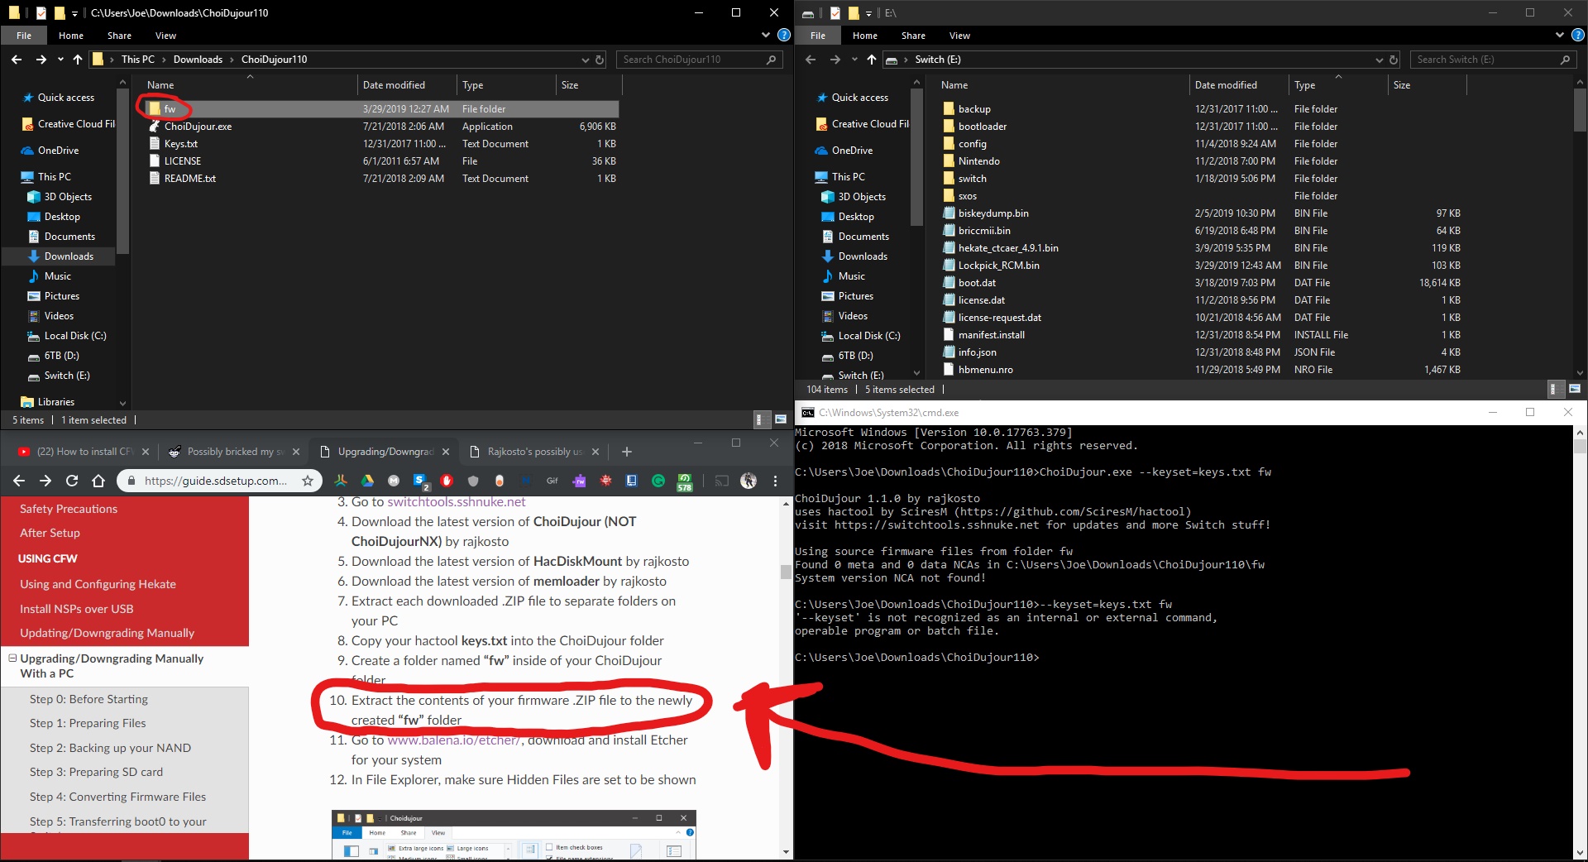Open the Skype extension with badge 2
The image size is (1588, 862).
pos(420,481)
